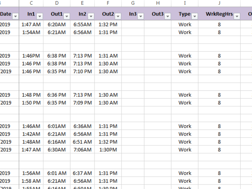Image resolution: width=252 pixels, height=189 pixels.
Task: Click the WrkRegHrs header cell text
Action: click(219, 14)
